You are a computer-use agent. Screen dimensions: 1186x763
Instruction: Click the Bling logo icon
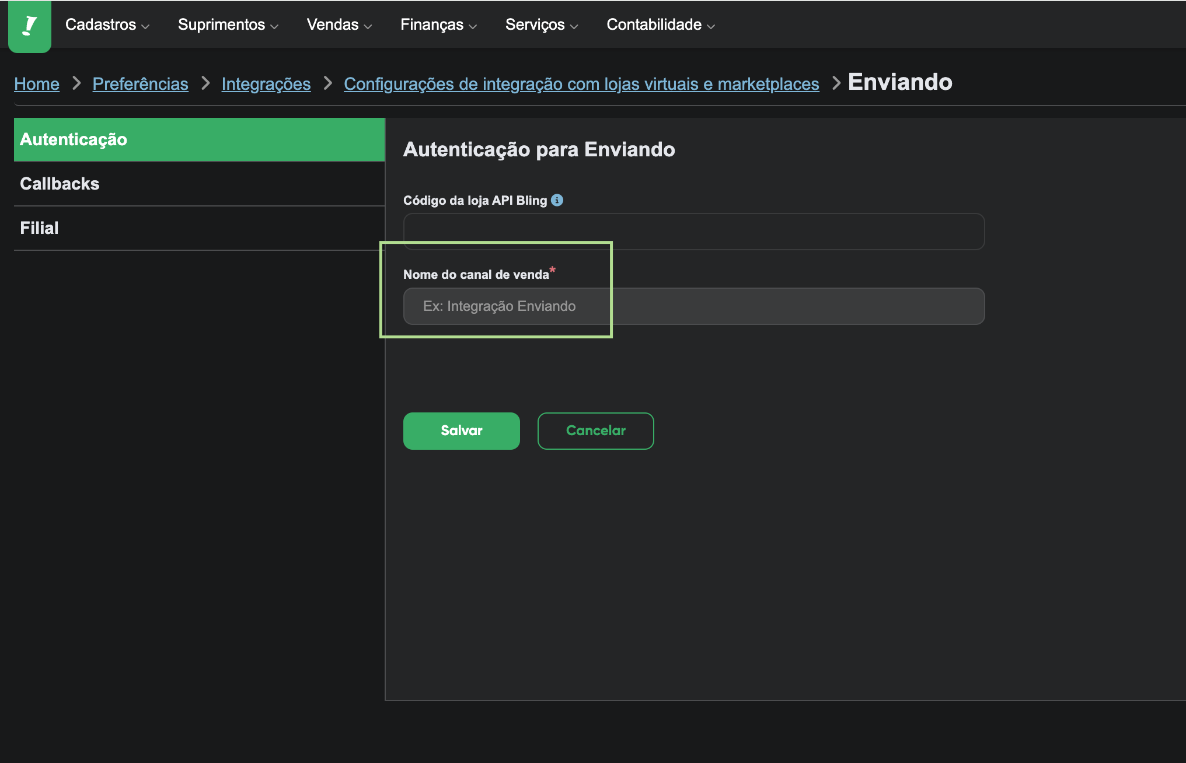(x=30, y=26)
